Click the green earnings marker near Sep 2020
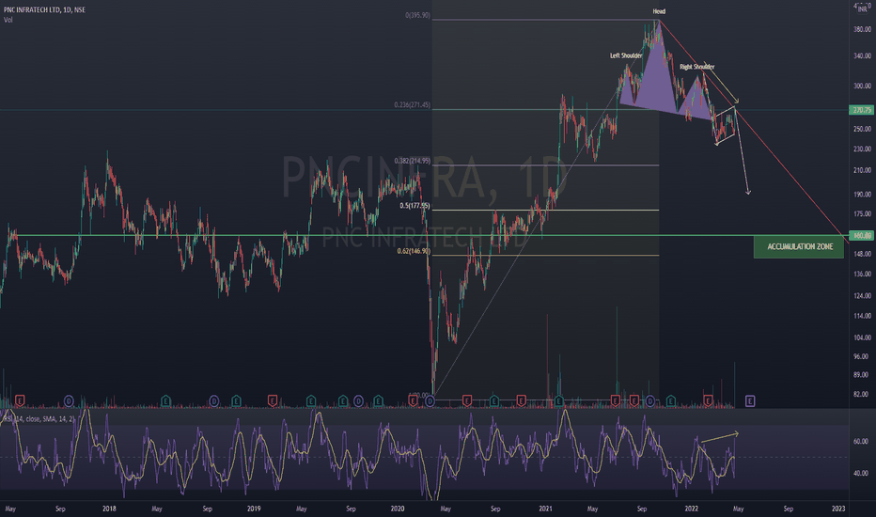Screen dimensions: 876x517 click(x=493, y=400)
